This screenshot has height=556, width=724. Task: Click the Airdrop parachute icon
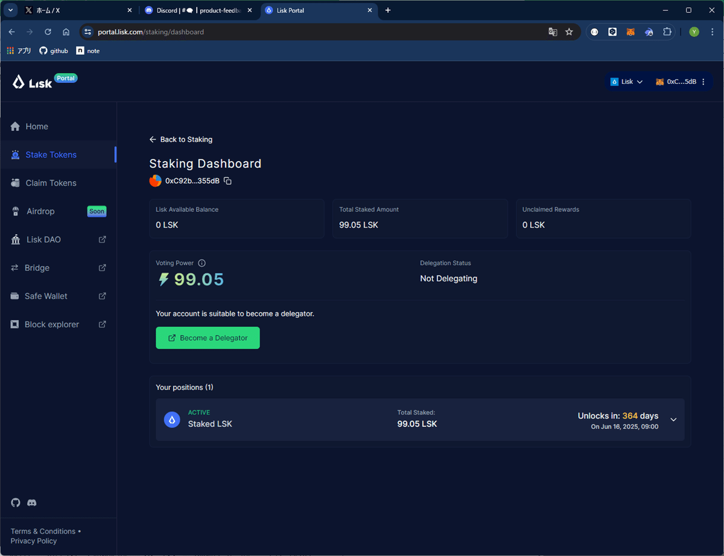coord(15,211)
